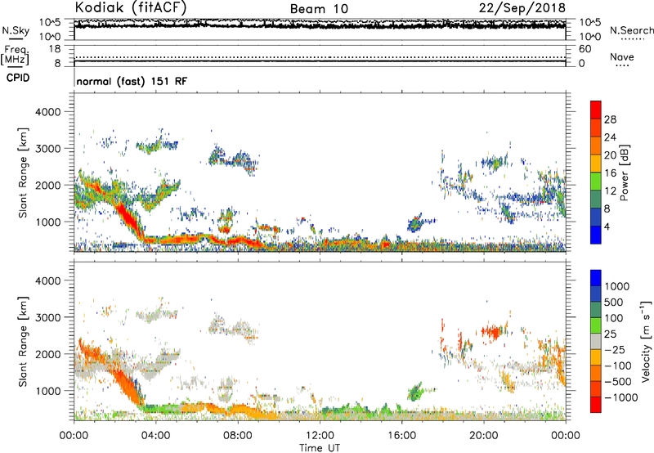Click the "60" Nave tick label

(x=585, y=49)
